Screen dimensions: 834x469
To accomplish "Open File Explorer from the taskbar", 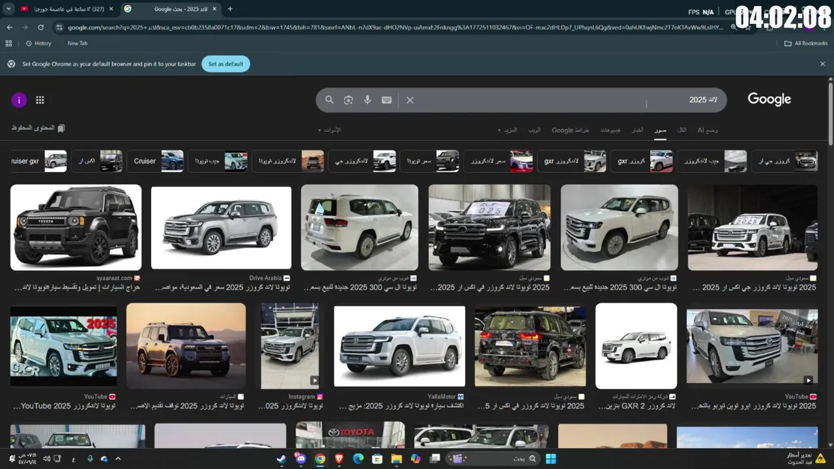I will (x=396, y=459).
